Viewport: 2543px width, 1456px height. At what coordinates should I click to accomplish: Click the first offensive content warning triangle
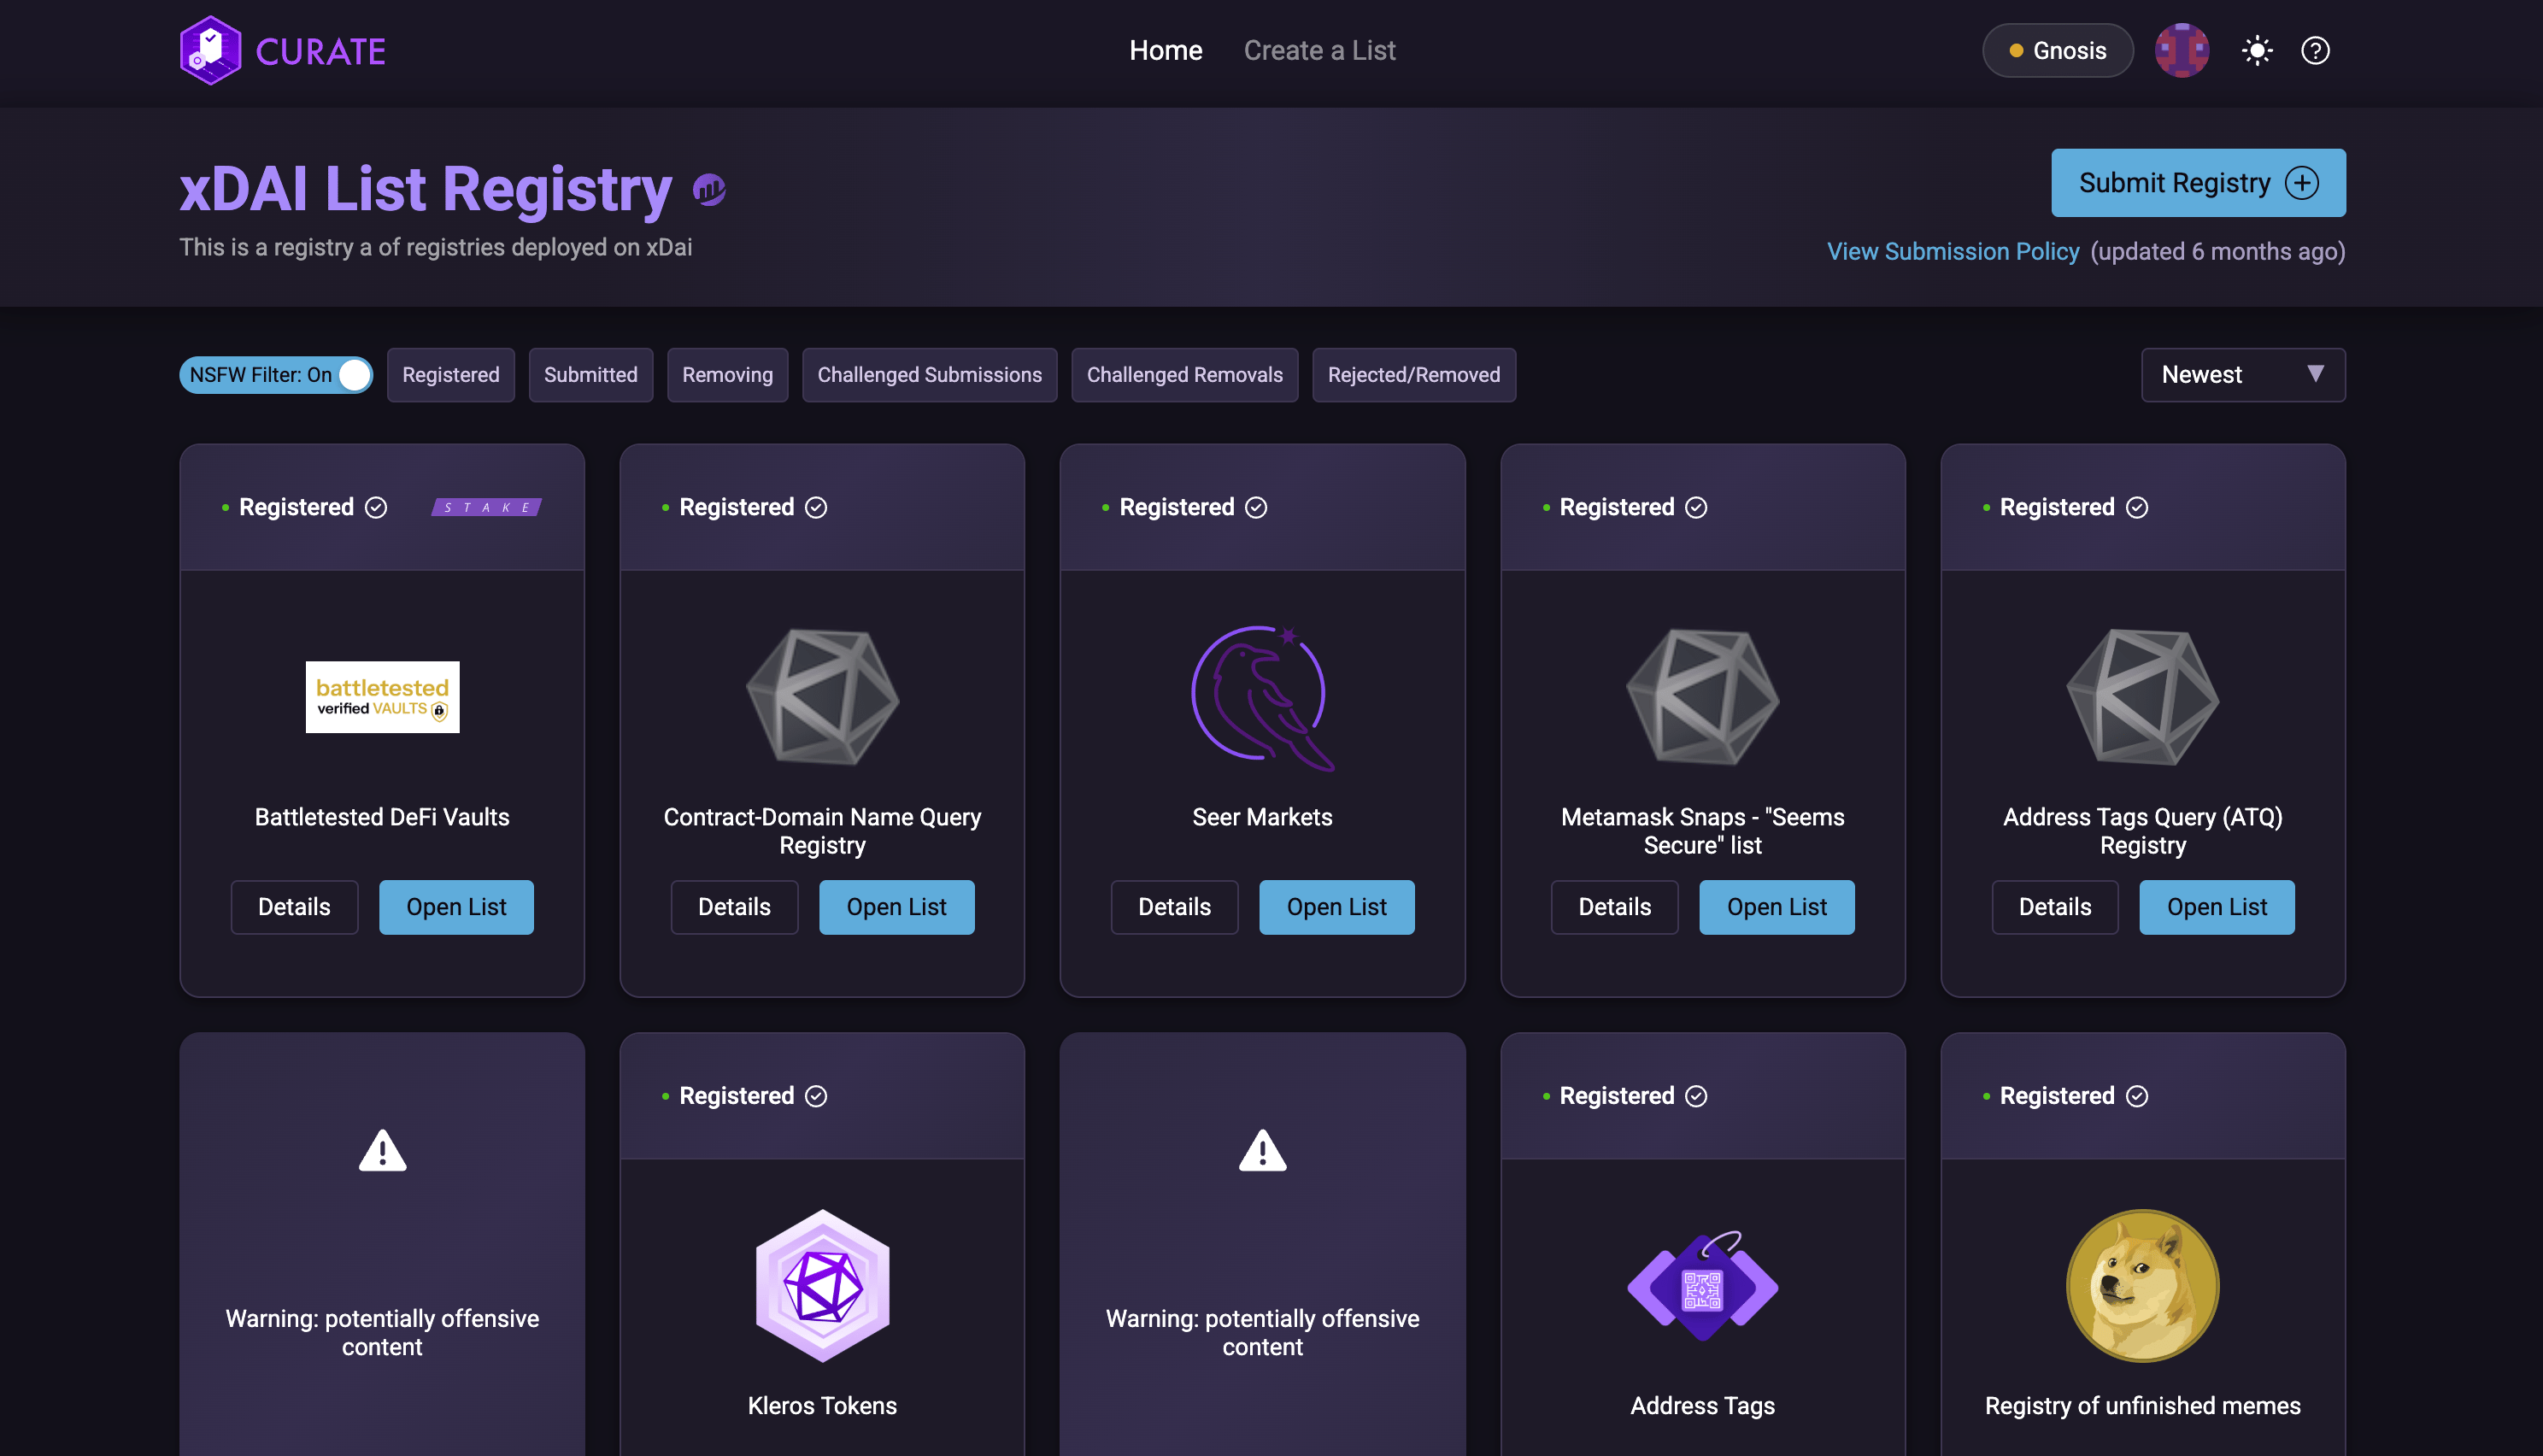(382, 1150)
